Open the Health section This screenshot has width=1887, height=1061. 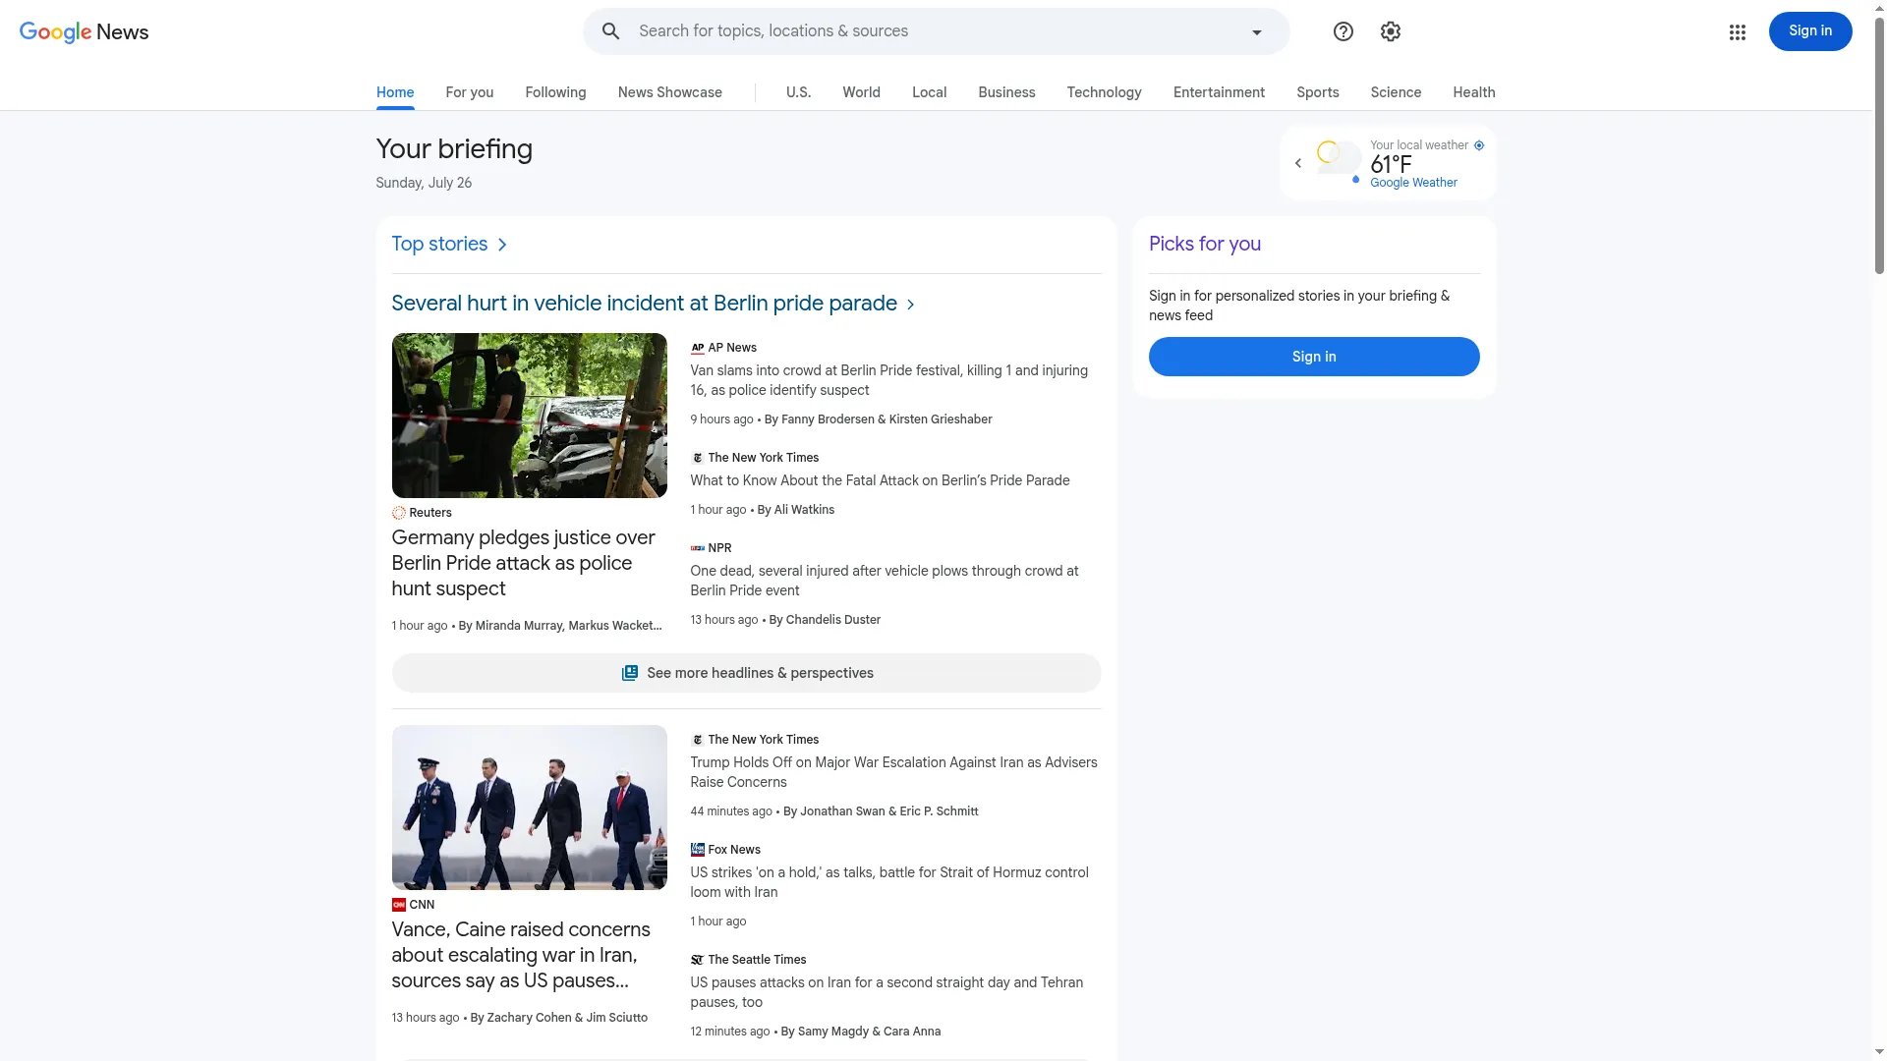(x=1473, y=92)
